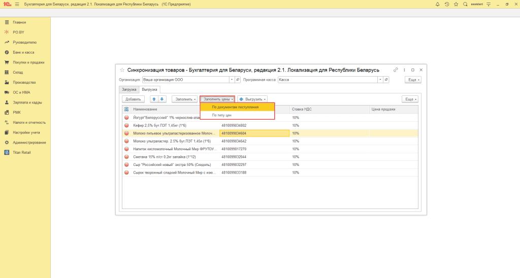Select the Выгрузка tab
Screen dimensions: 520x278
[x=150, y=89]
